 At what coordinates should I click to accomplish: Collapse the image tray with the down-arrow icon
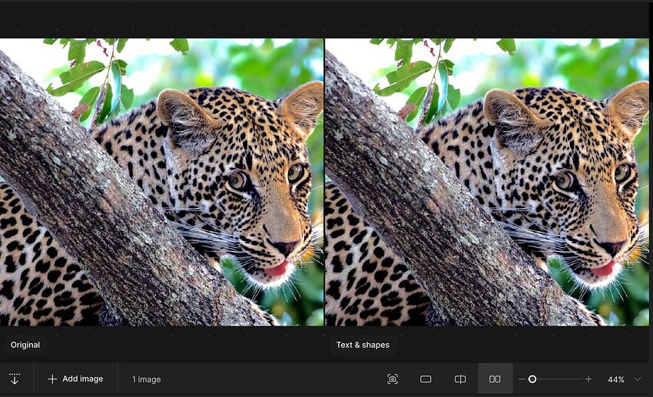(x=15, y=379)
